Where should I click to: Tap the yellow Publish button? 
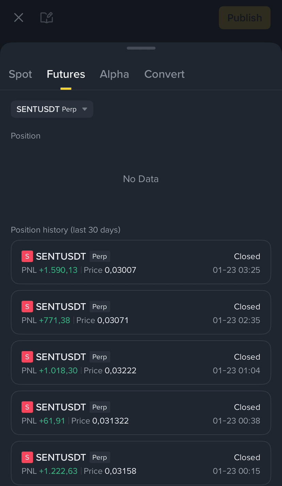click(245, 18)
